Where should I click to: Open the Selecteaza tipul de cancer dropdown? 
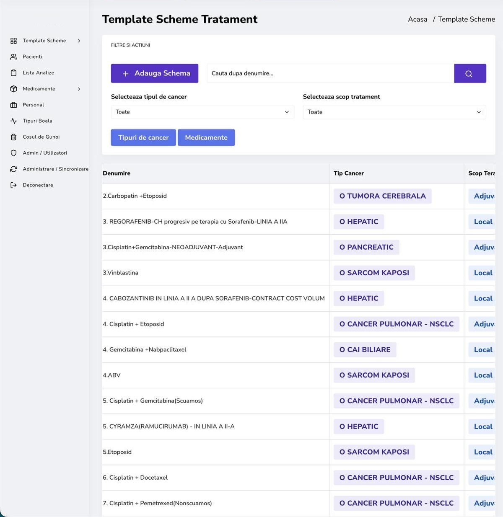[x=202, y=112]
